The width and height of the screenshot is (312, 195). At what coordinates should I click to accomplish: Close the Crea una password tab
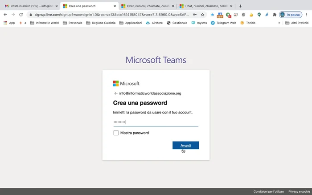click(115, 6)
